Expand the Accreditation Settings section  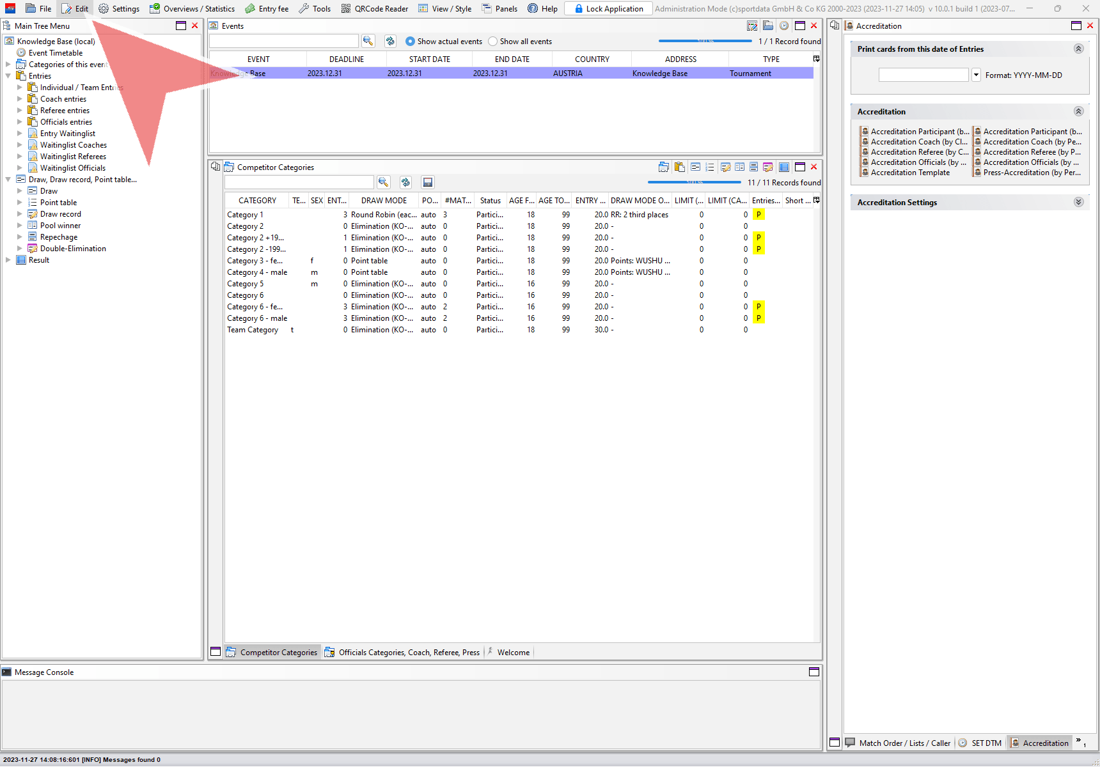pyautogui.click(x=1078, y=202)
